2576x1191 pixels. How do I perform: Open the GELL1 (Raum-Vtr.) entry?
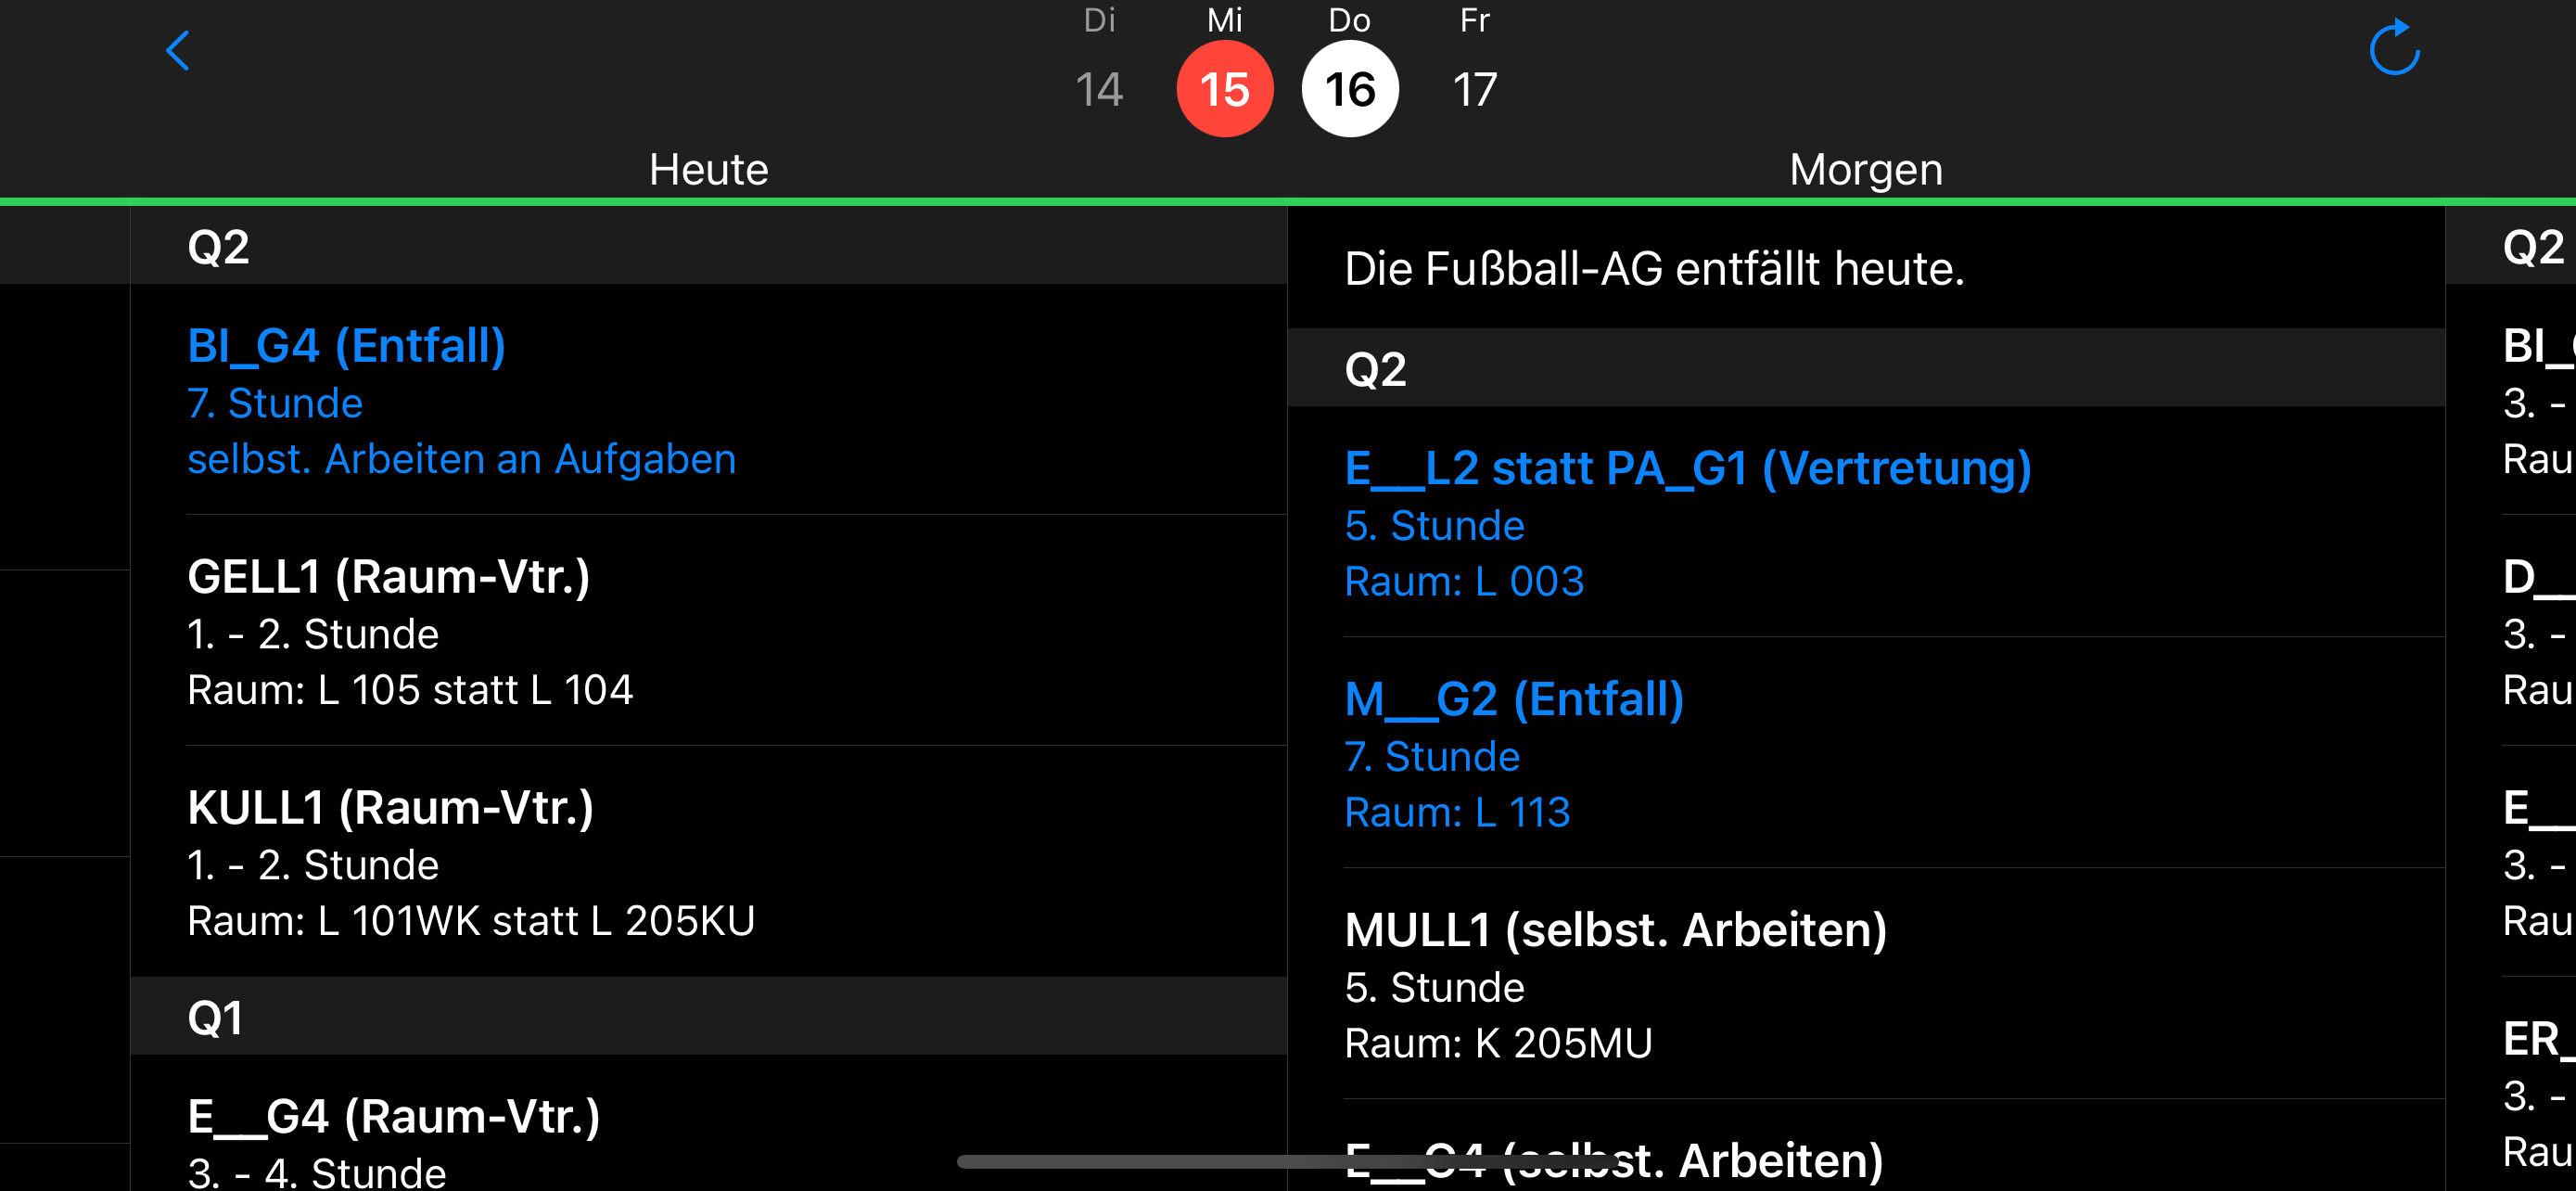708,631
